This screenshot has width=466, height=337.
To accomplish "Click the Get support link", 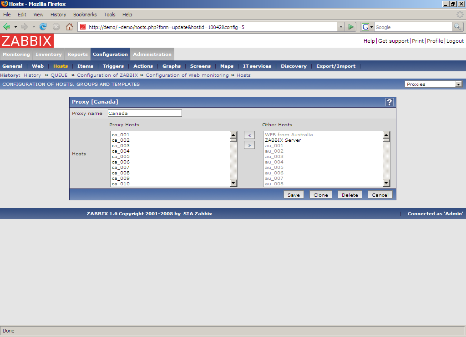I will [x=394, y=41].
